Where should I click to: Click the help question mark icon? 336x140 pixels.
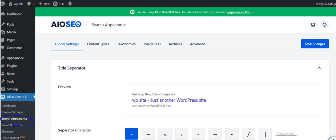point(325,25)
